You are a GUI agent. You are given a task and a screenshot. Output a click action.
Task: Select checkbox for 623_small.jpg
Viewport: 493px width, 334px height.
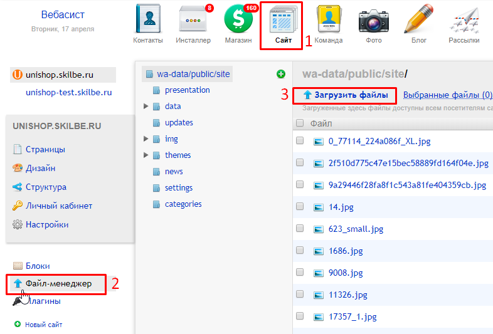point(300,229)
